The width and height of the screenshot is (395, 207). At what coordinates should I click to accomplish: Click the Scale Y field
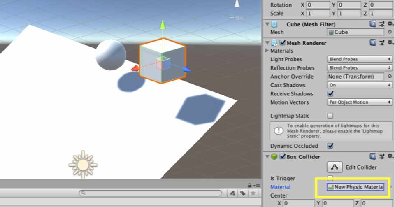pos(349,13)
